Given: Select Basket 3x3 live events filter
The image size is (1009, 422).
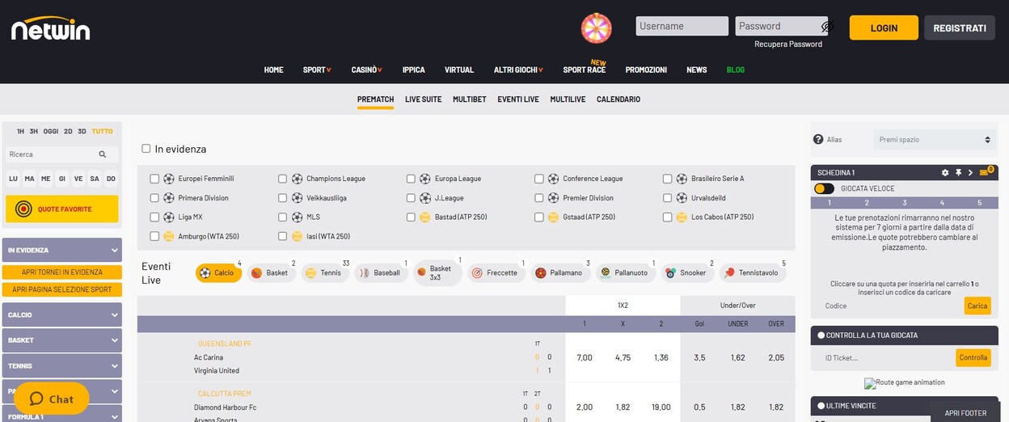Looking at the screenshot, I should [437, 273].
